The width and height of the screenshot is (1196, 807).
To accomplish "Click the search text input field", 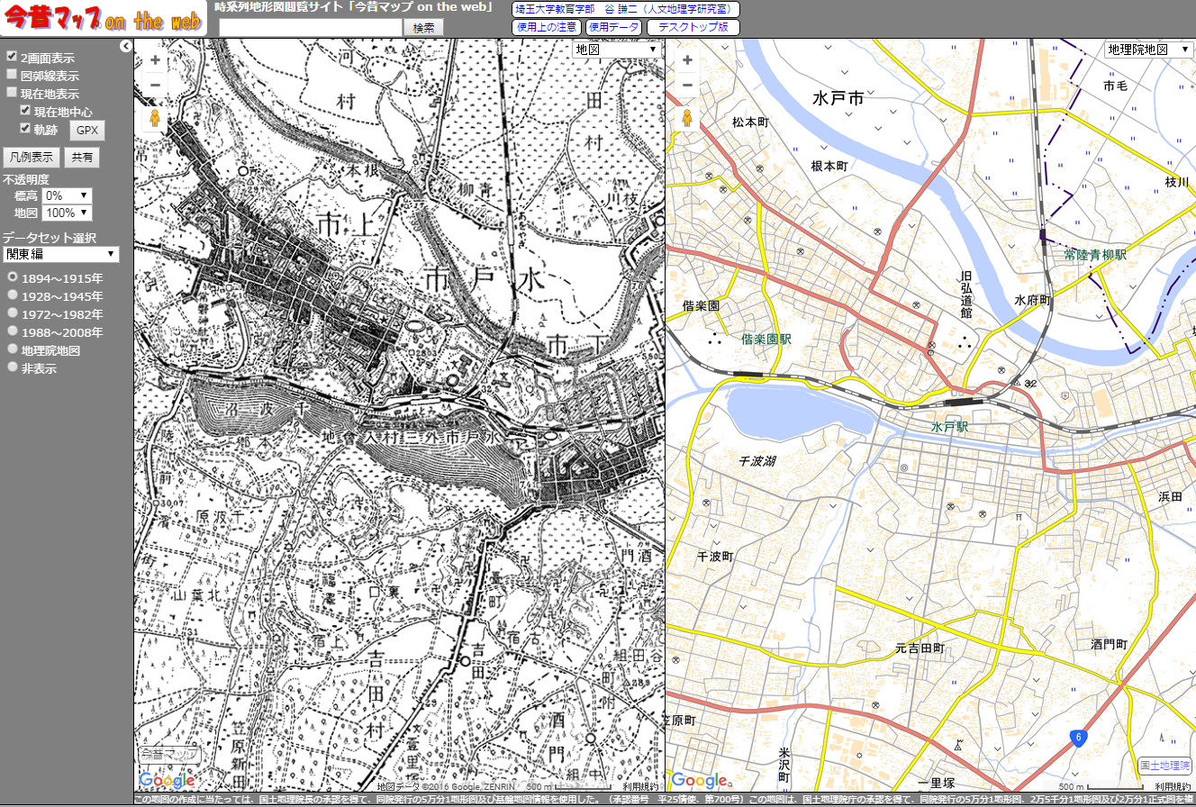I will [x=310, y=28].
